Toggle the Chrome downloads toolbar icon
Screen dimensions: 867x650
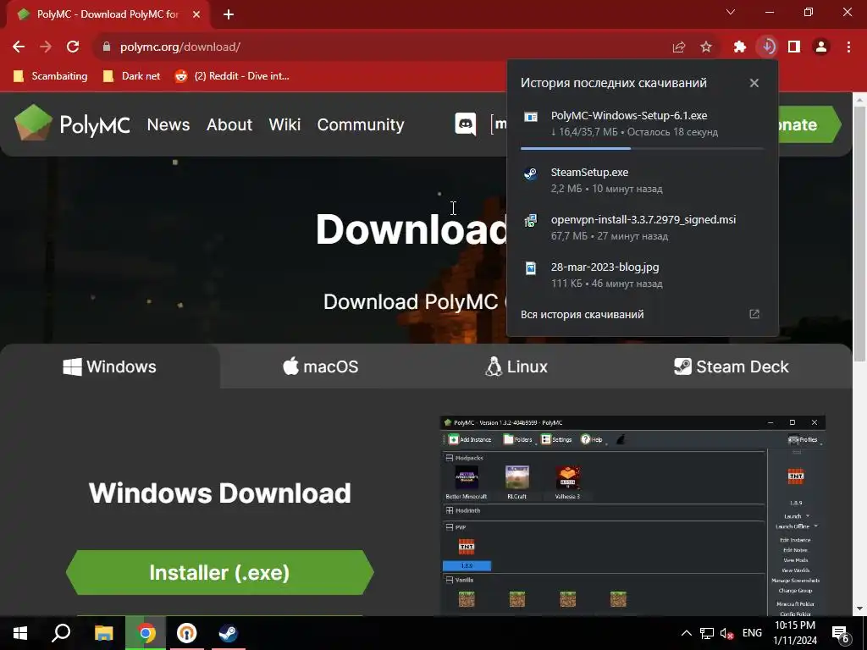point(767,47)
